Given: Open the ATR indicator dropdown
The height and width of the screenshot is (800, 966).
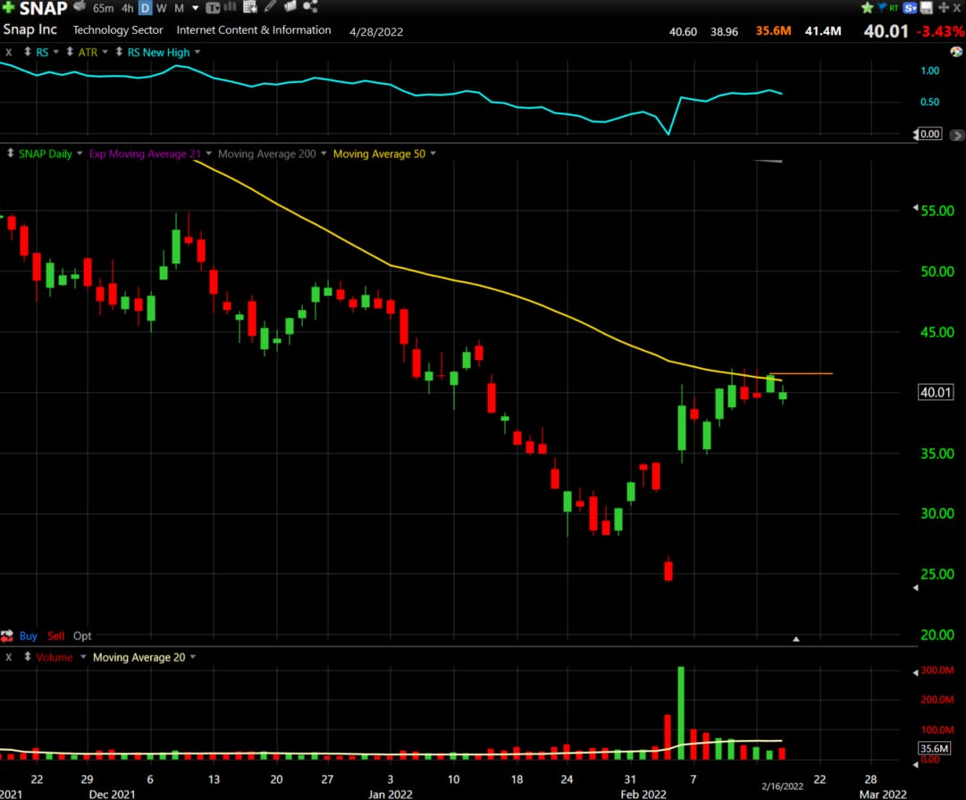Looking at the screenshot, I should (x=105, y=52).
